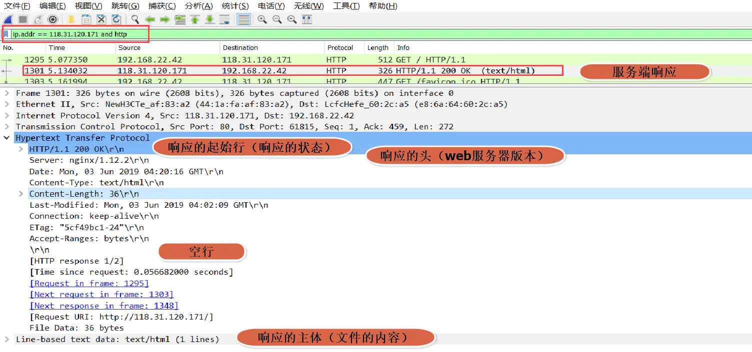Open the 跳转(G) menu
The image size is (752, 352).
(x=125, y=6)
